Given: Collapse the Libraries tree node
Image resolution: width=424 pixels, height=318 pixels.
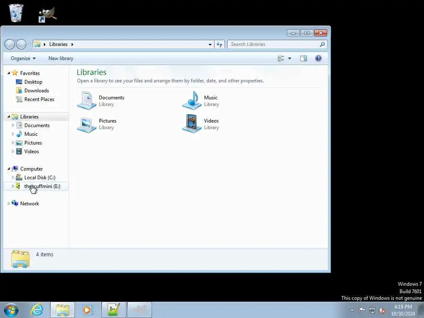Looking at the screenshot, I should (9, 116).
